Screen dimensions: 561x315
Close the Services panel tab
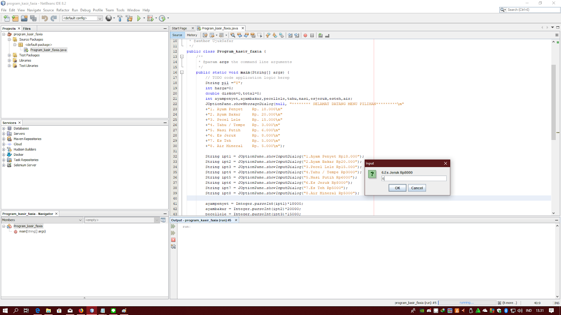pyautogui.click(x=20, y=123)
